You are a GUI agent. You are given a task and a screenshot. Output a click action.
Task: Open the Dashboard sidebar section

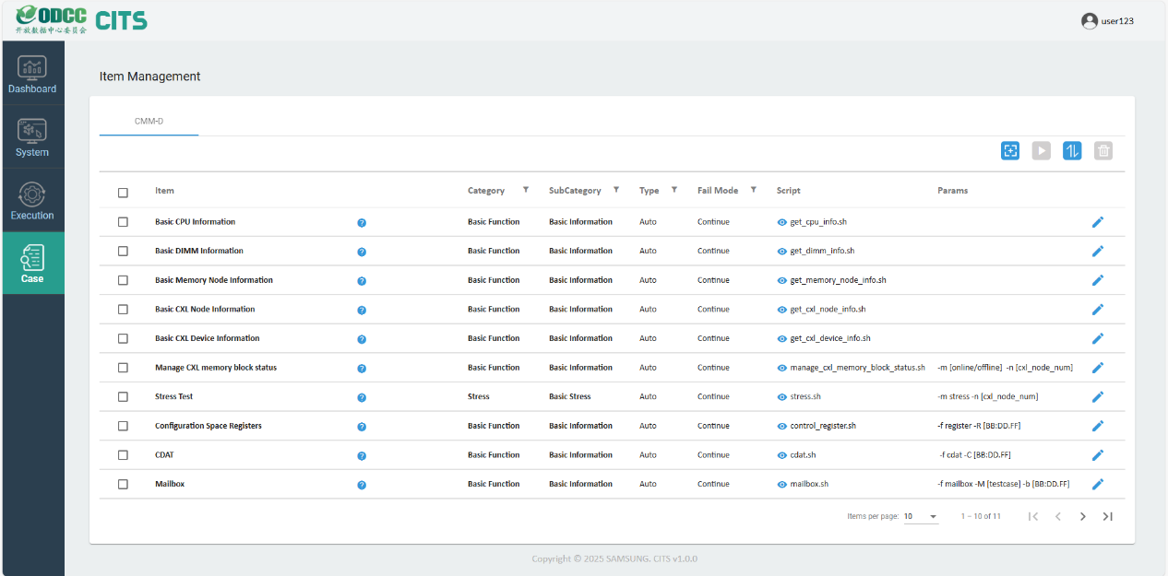tap(32, 75)
